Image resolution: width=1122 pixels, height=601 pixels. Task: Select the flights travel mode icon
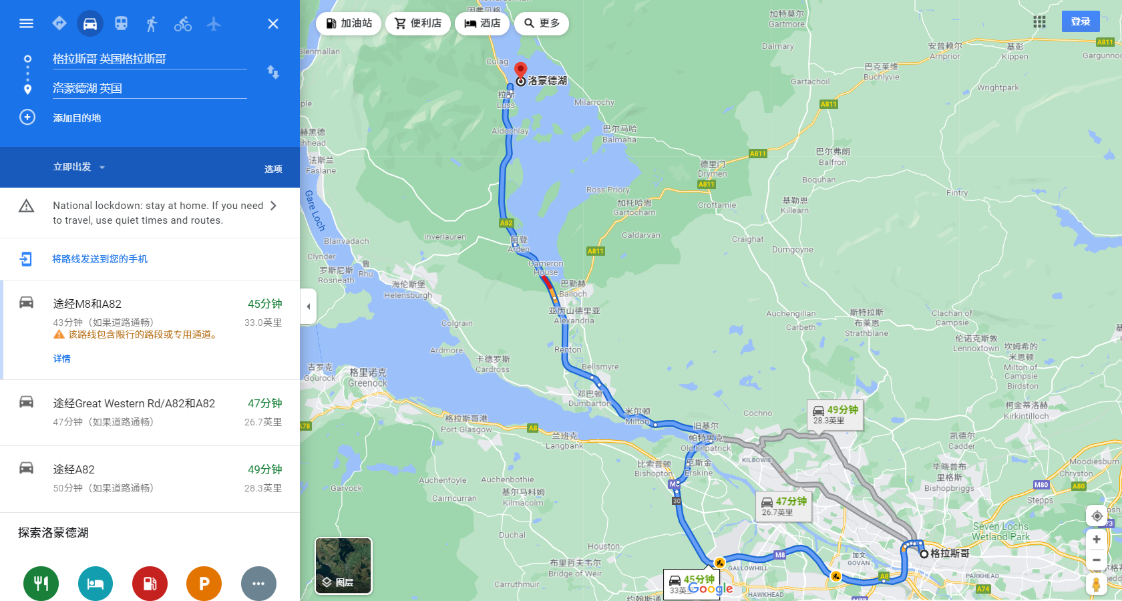click(x=214, y=24)
